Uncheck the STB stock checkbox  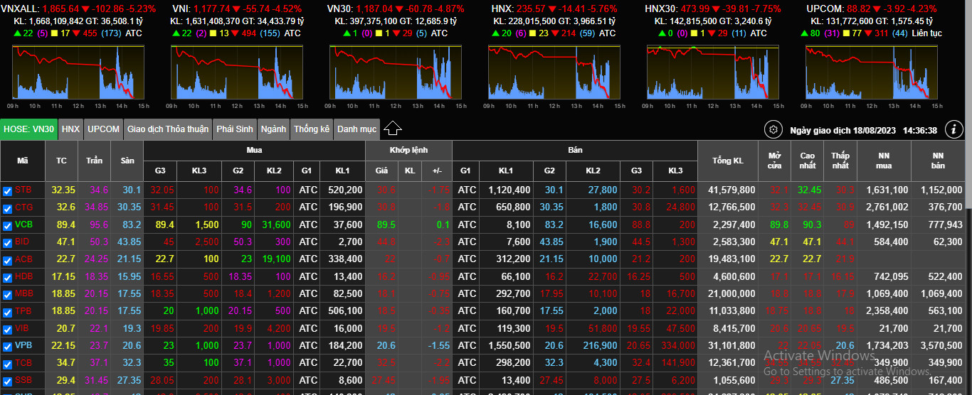7,190
